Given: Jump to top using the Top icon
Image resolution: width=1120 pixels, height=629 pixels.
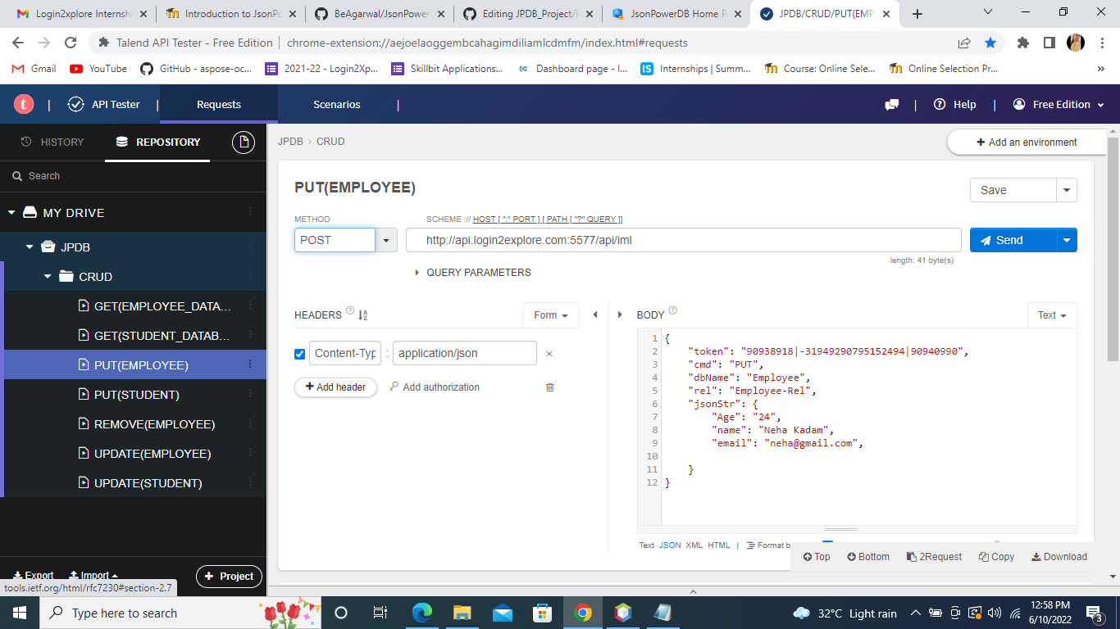Looking at the screenshot, I should point(817,556).
